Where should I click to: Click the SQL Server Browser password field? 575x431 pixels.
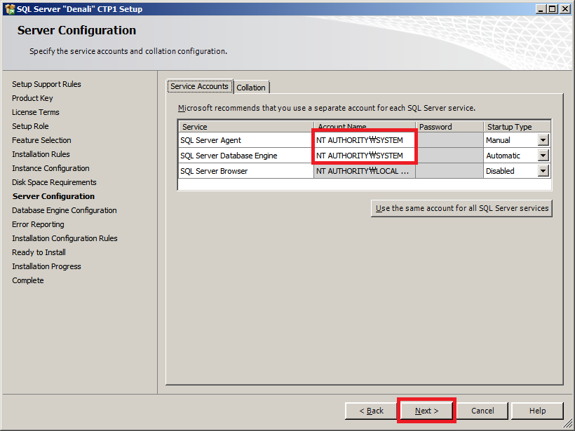point(449,171)
